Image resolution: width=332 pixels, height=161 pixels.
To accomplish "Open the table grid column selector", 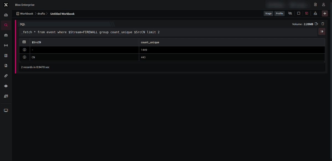I will point(24,42).
